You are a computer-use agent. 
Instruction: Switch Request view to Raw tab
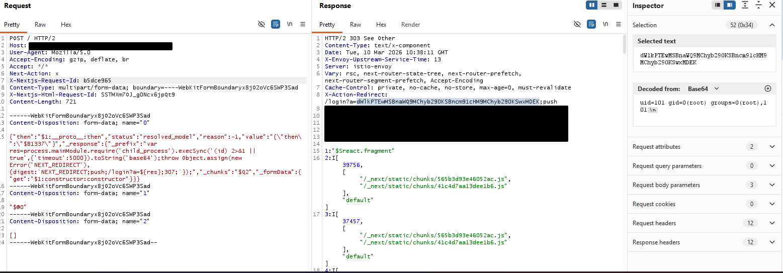(x=40, y=25)
